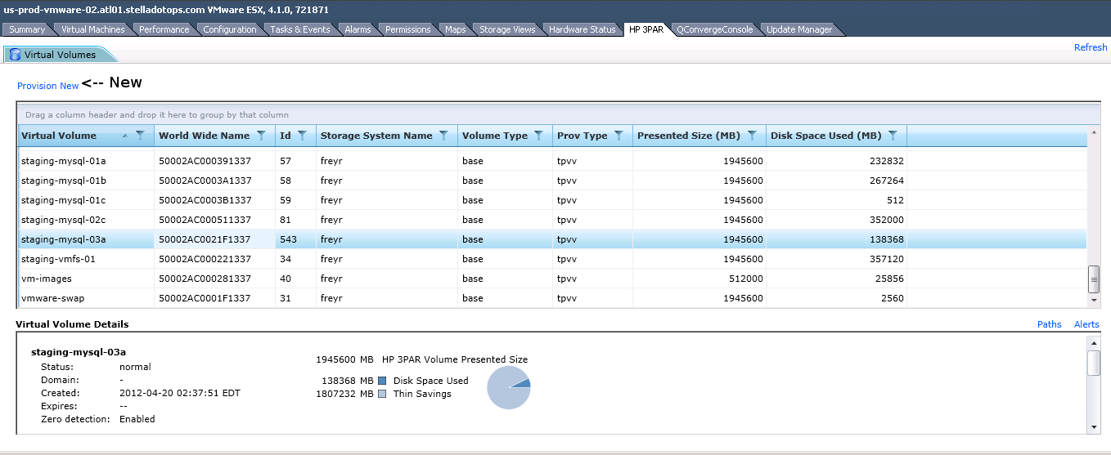Open the Maps tab
The width and height of the screenshot is (1111, 455).
455,29
